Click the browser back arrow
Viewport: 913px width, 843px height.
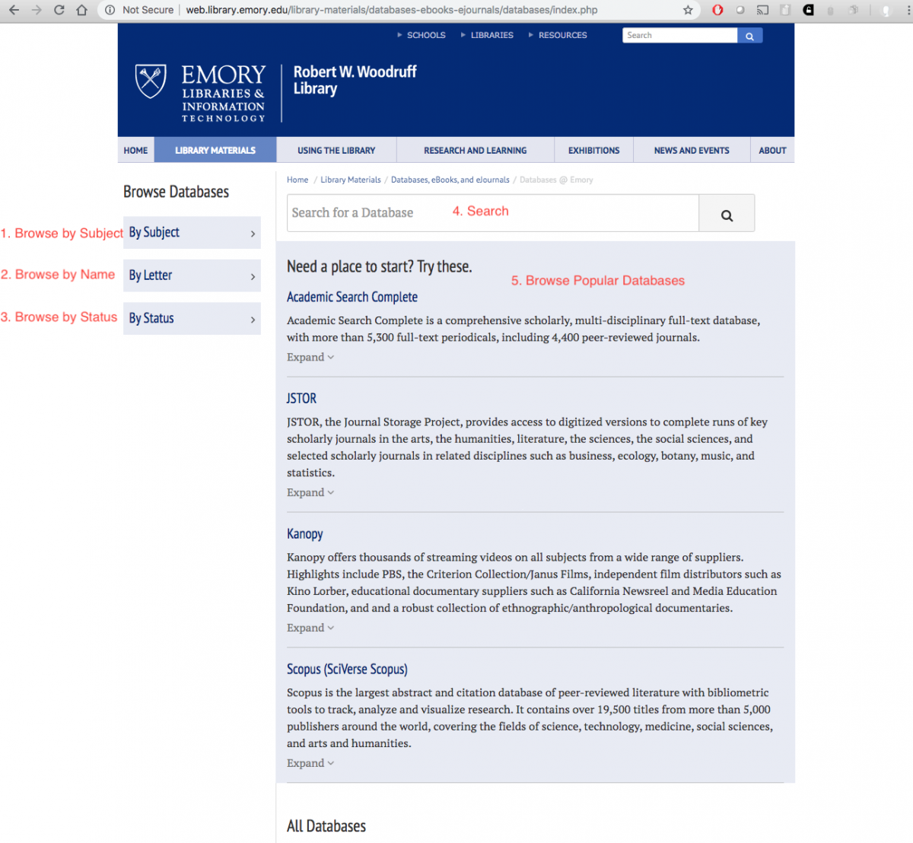(14, 10)
